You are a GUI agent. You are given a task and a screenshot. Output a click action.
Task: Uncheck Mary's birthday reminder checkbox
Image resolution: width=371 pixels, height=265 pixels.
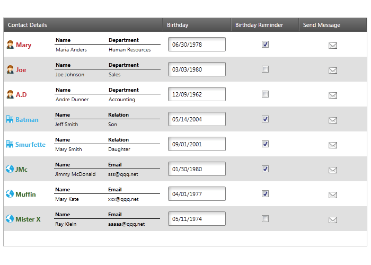click(x=266, y=45)
